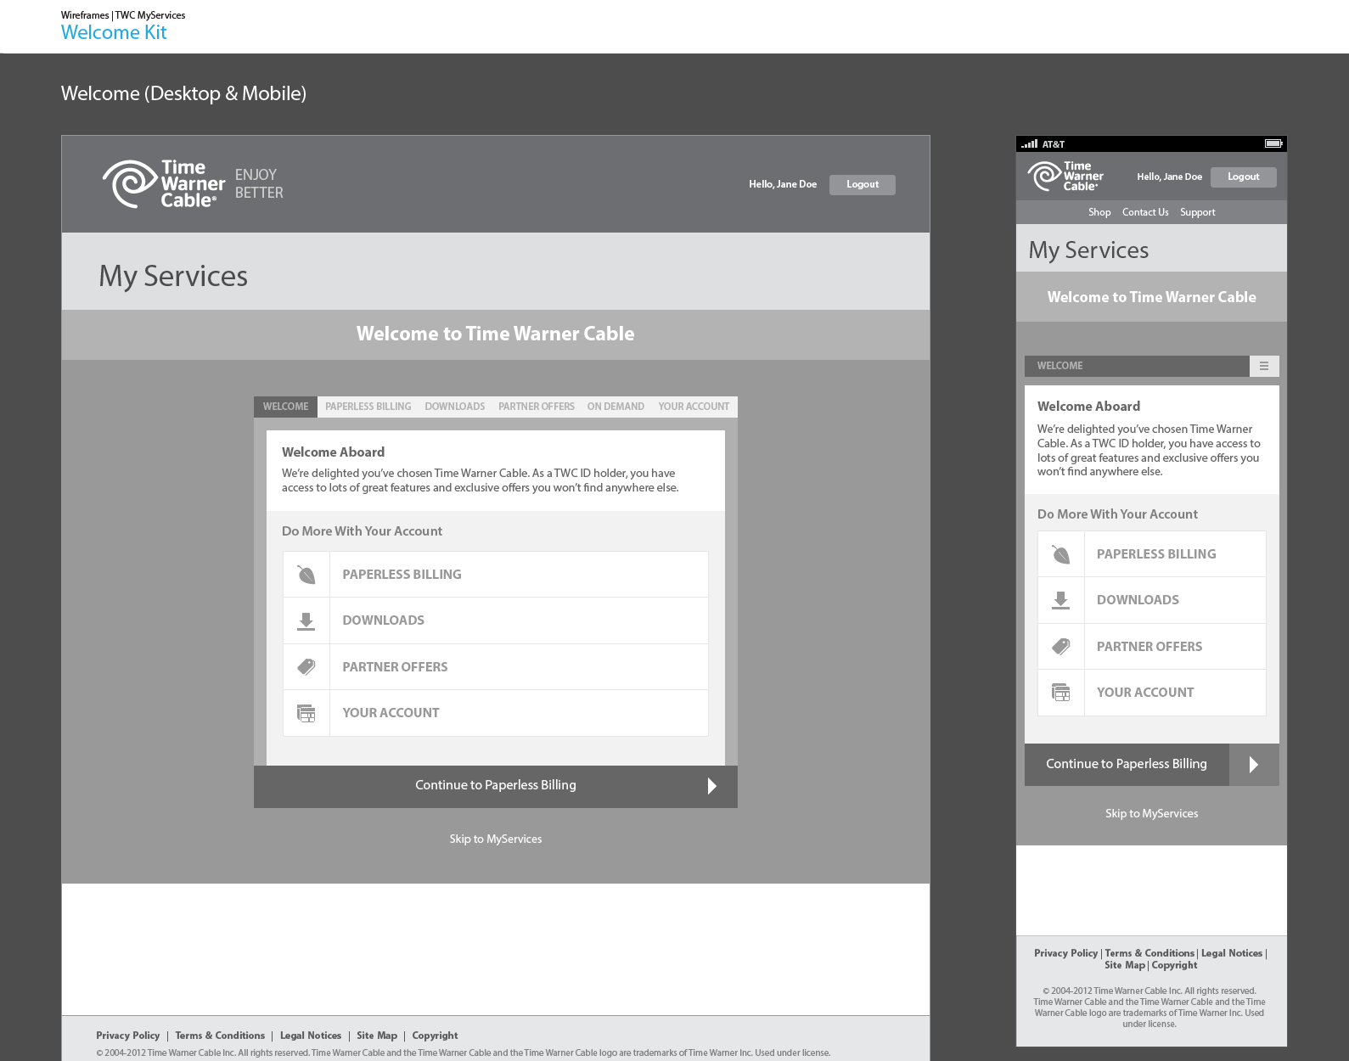Click mobile Downloads arrow icon
Screen dimensions: 1349x1061
pyautogui.click(x=1061, y=600)
